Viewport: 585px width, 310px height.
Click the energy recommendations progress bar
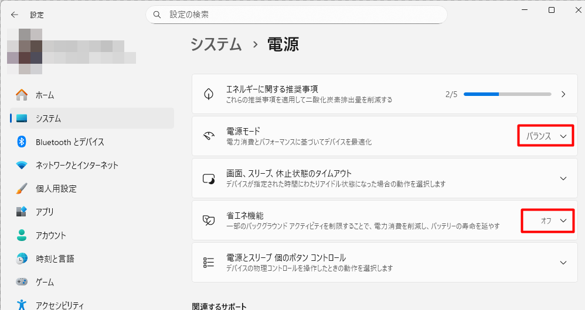coord(508,94)
